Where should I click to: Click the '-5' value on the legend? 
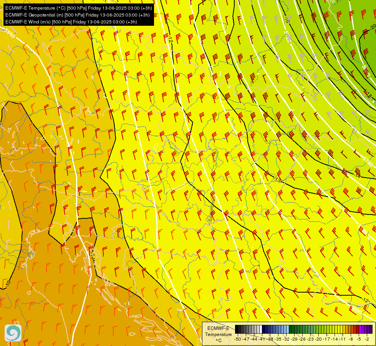359,339
